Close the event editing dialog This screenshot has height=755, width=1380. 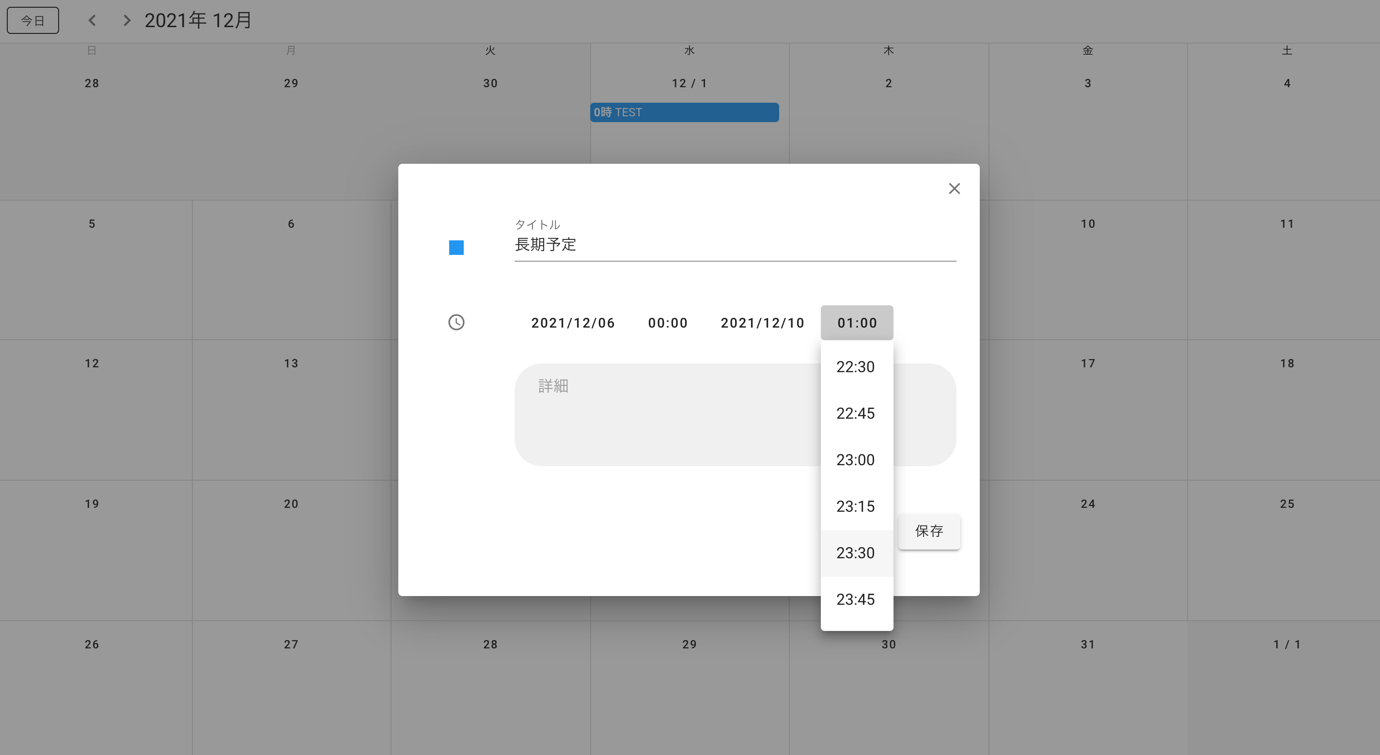(954, 188)
